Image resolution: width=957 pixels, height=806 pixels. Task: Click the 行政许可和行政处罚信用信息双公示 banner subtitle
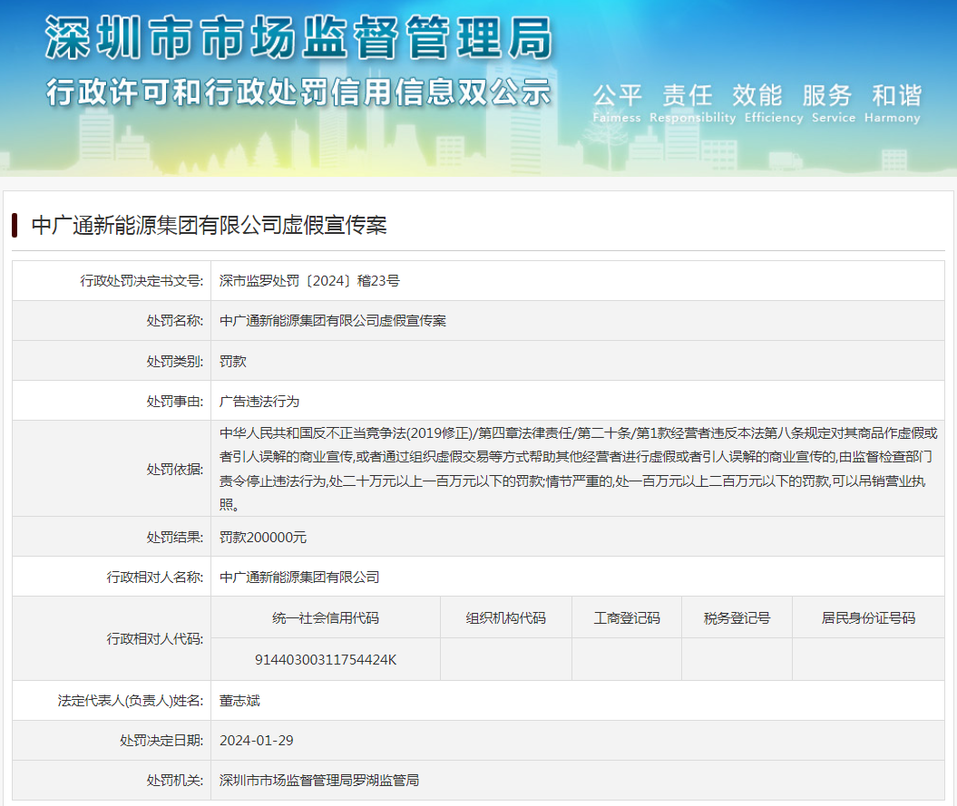click(x=298, y=92)
